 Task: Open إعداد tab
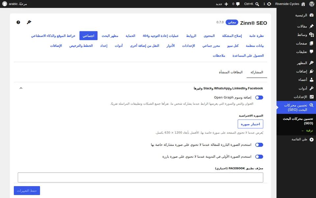104,46
